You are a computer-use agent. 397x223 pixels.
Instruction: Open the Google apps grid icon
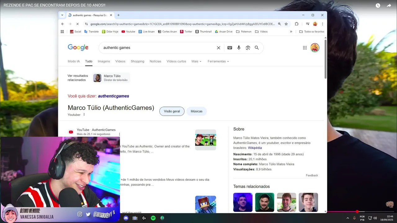click(x=305, y=48)
